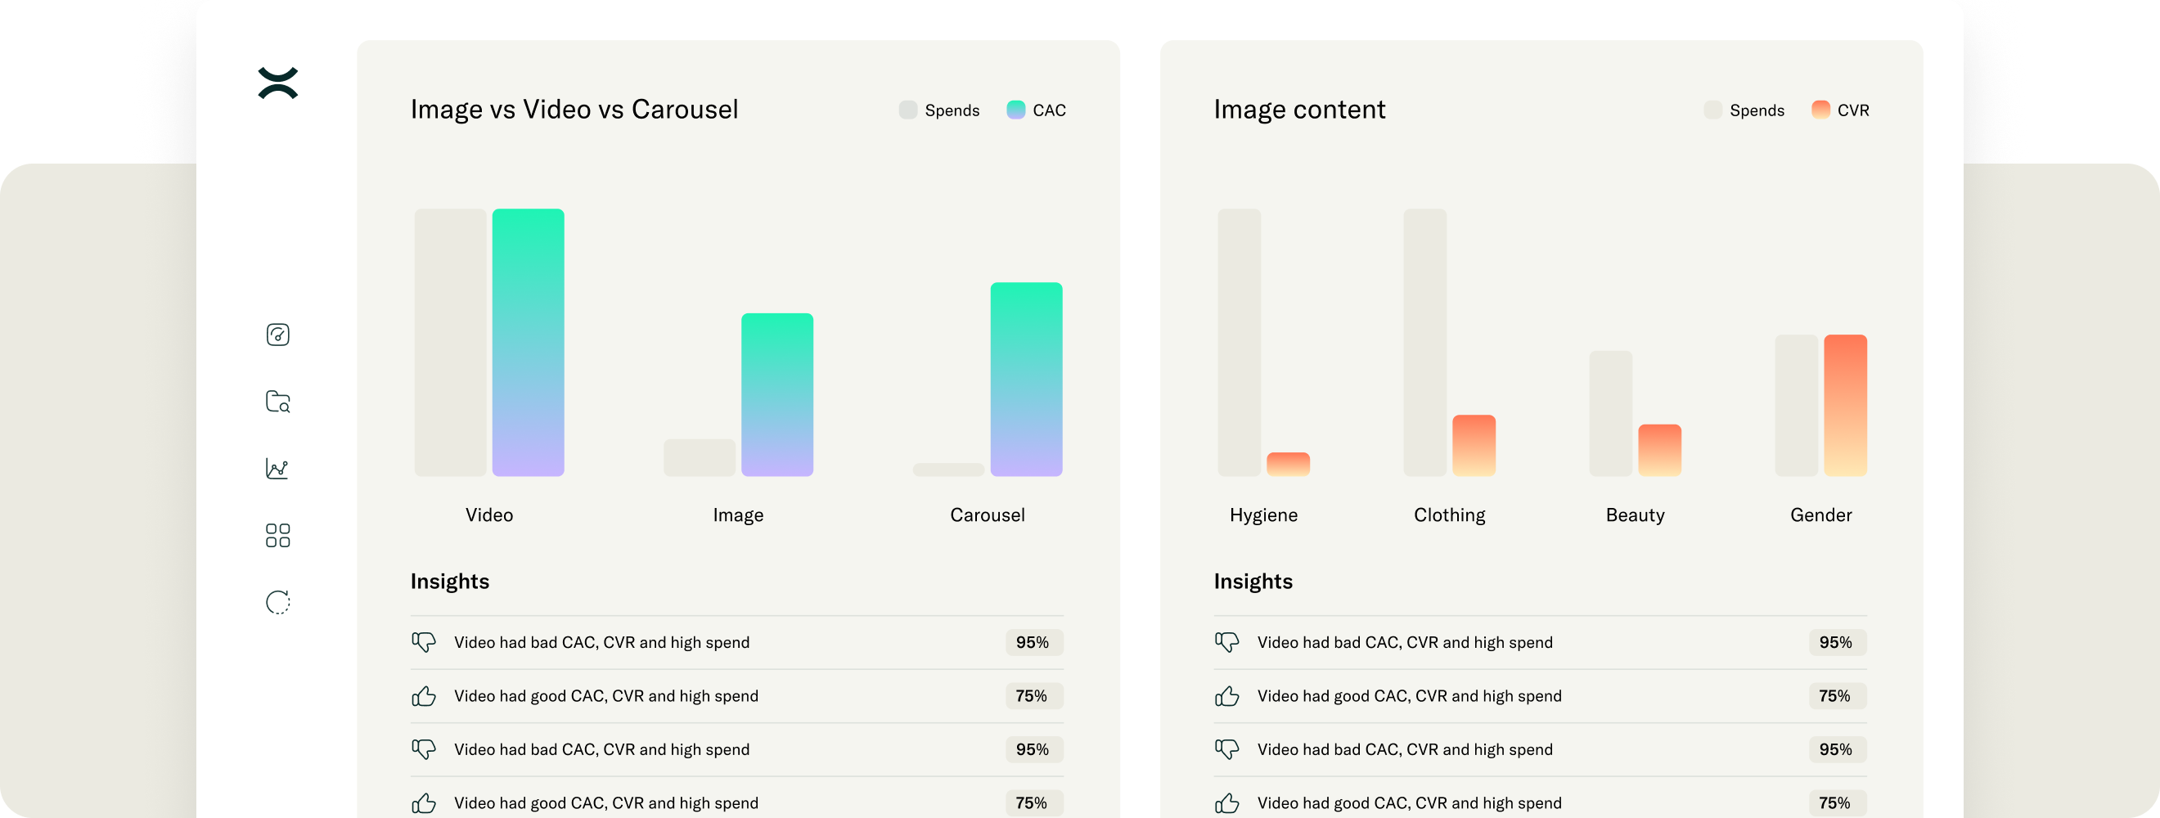The image size is (2160, 818).
Task: Click the Carousel CAC gradient bar
Action: 1026,379
